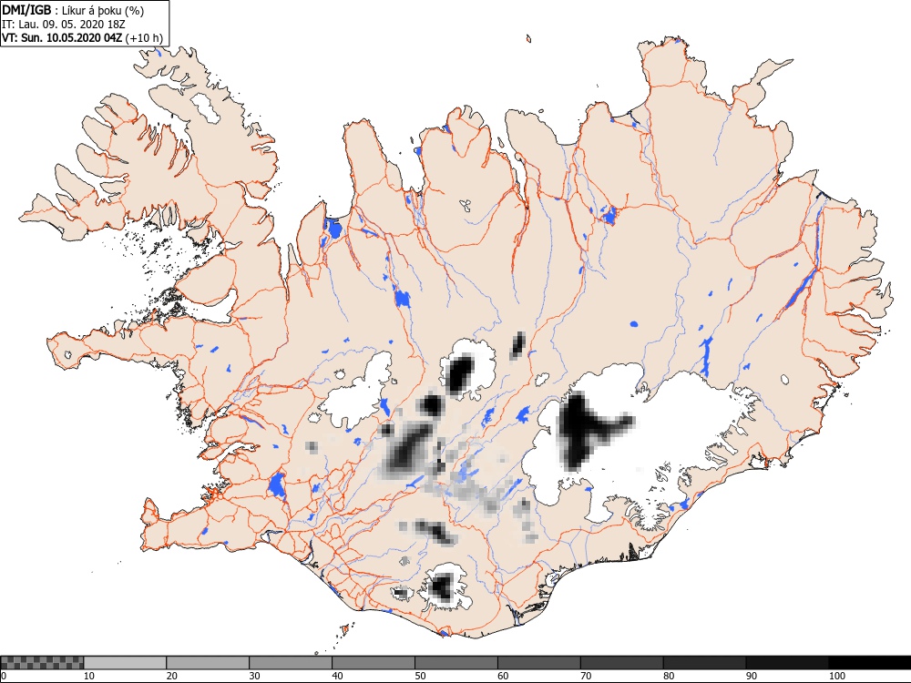Click the 'DMI/IGB : Líkur á þoku (%)' title

73,10
